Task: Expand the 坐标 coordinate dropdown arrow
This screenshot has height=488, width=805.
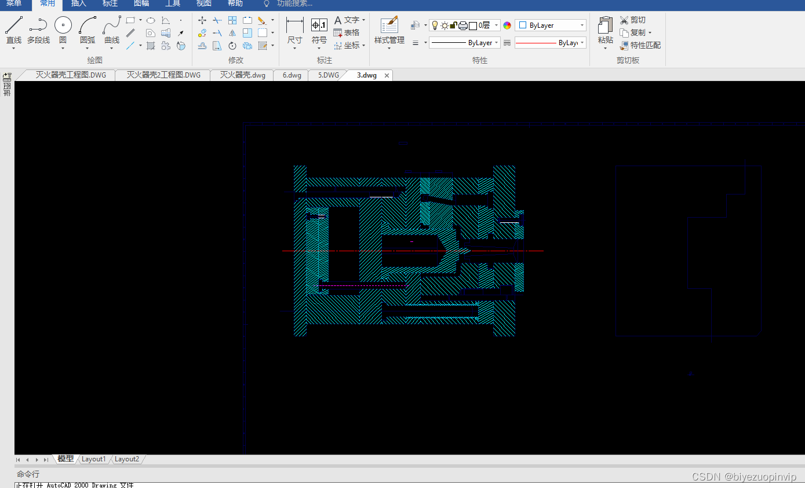Action: click(x=364, y=45)
